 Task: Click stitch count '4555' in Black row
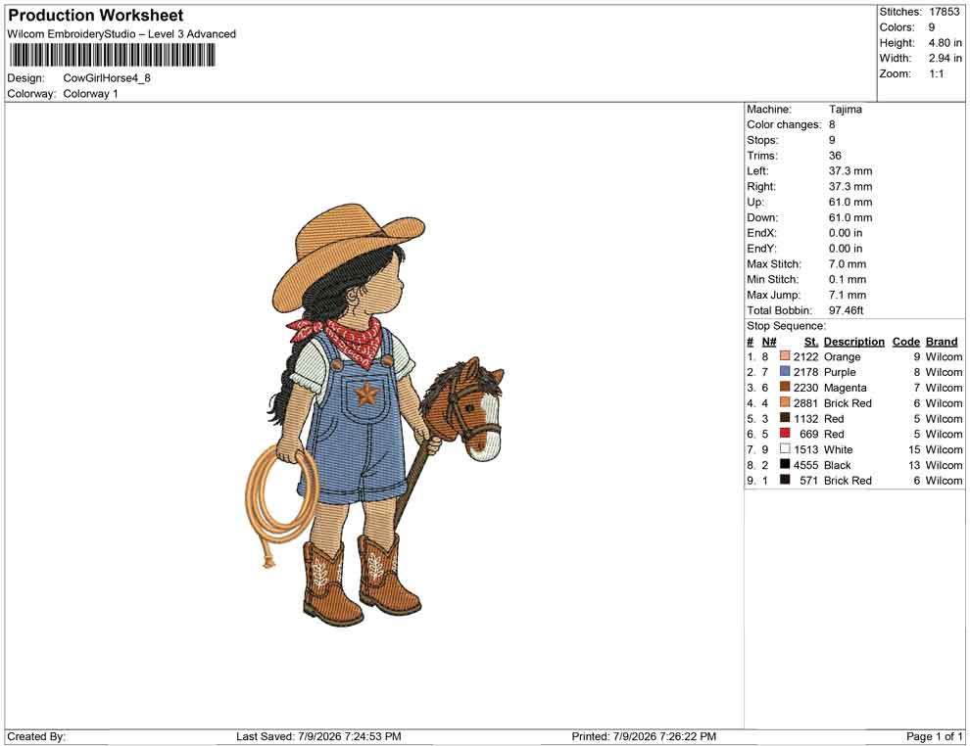[x=805, y=465]
